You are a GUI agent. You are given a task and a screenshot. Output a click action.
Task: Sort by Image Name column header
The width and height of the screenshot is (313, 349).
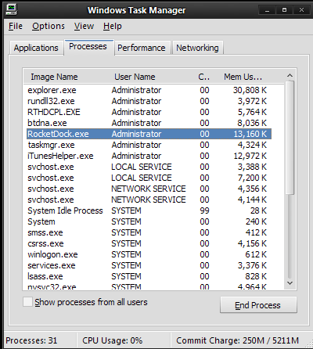pyautogui.click(x=54, y=77)
